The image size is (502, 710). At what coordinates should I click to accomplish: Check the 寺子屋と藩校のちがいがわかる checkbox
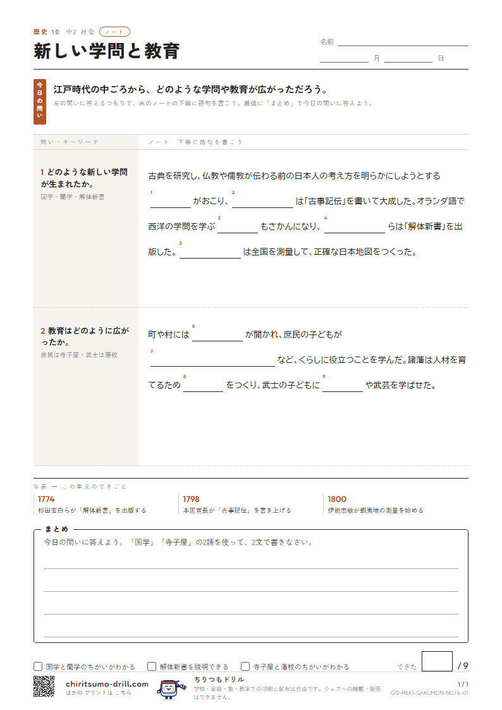point(245,666)
